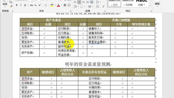Align text left

click(75, 2)
